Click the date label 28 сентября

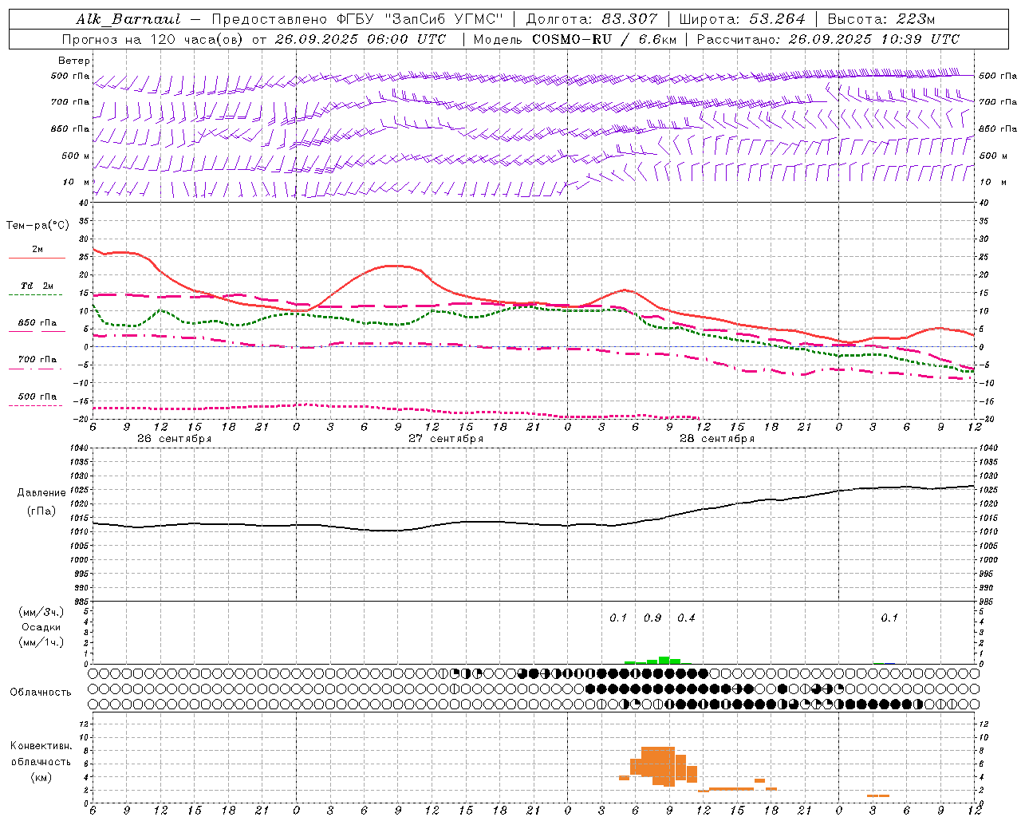pyautogui.click(x=717, y=439)
